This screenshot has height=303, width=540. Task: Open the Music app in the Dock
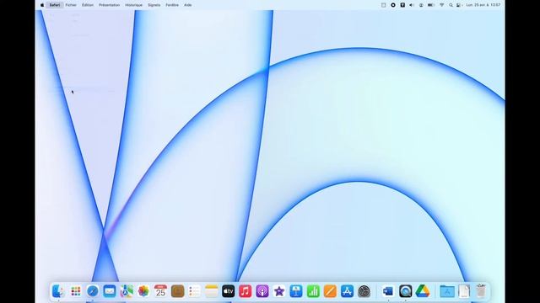pyautogui.click(x=246, y=291)
